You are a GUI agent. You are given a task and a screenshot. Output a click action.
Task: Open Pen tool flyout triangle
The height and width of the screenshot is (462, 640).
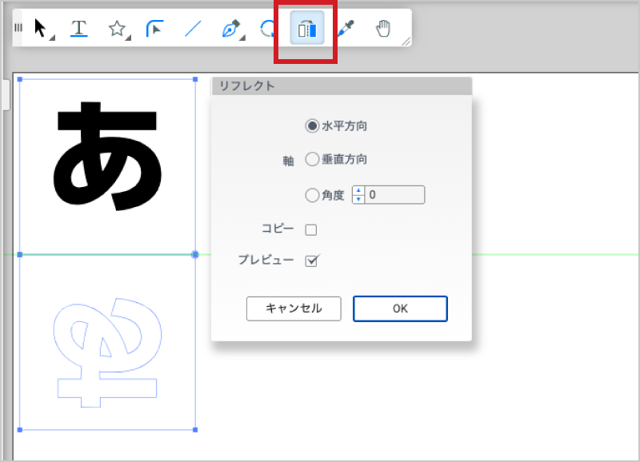click(242, 38)
